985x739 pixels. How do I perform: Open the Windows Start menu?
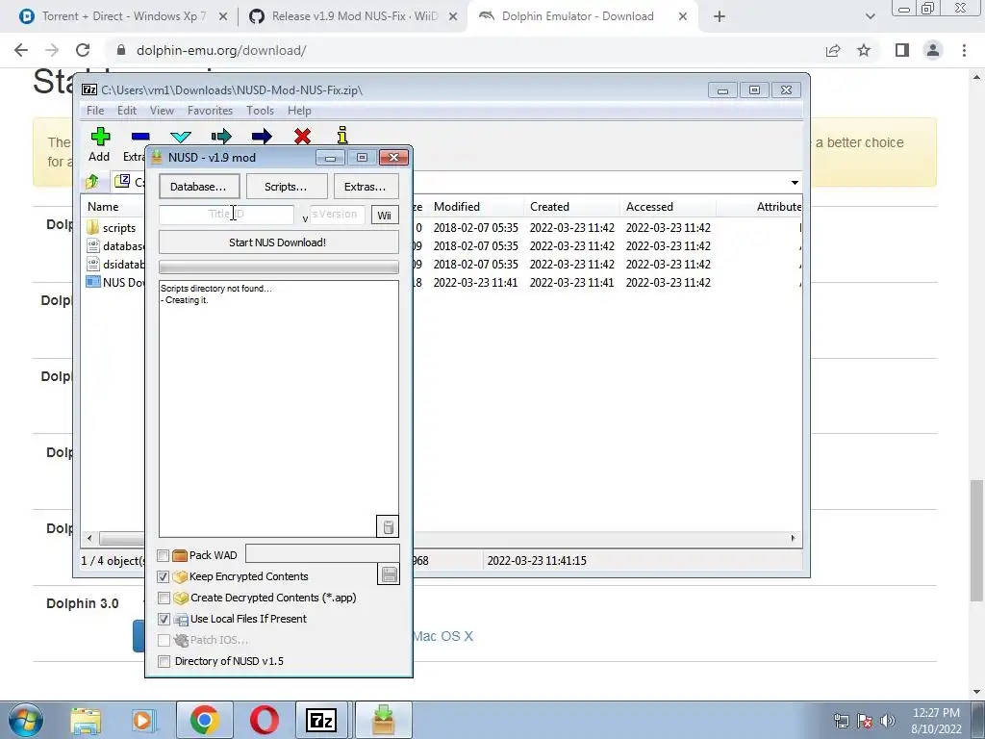(x=25, y=720)
